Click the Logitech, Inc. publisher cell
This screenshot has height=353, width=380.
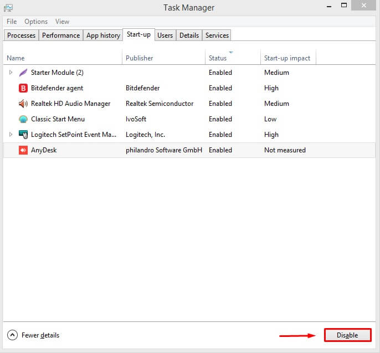click(145, 135)
